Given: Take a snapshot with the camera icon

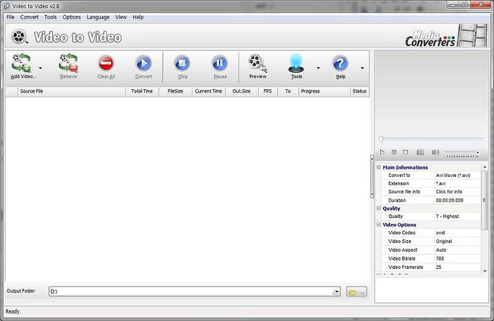Looking at the screenshot, I should 421,152.
